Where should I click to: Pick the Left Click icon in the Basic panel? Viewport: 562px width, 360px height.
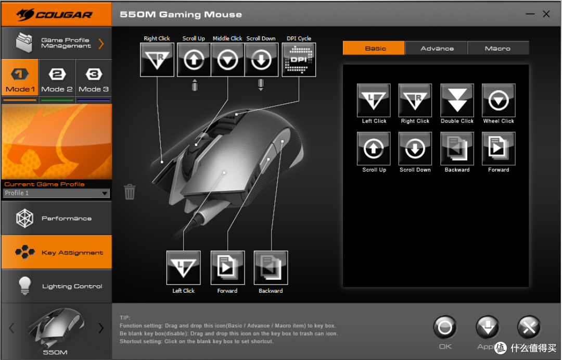[x=374, y=101]
